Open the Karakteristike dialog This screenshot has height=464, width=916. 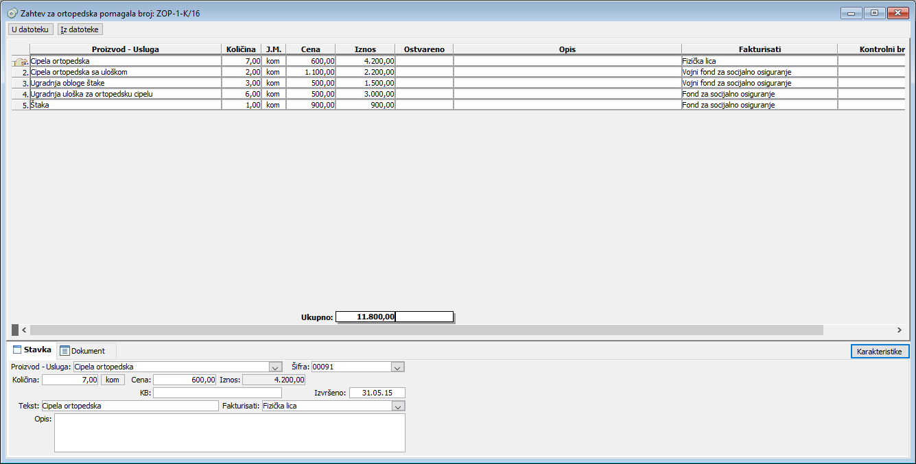(880, 351)
